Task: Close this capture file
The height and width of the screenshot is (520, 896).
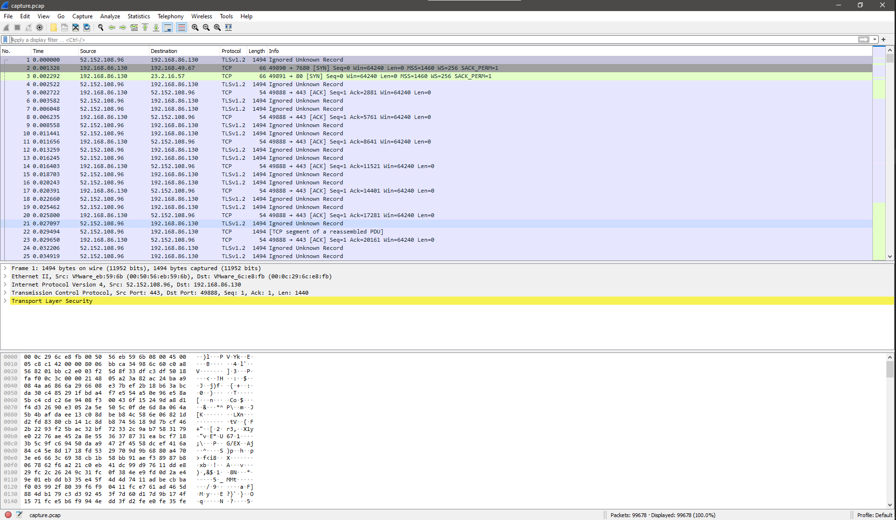Action: pos(76,27)
